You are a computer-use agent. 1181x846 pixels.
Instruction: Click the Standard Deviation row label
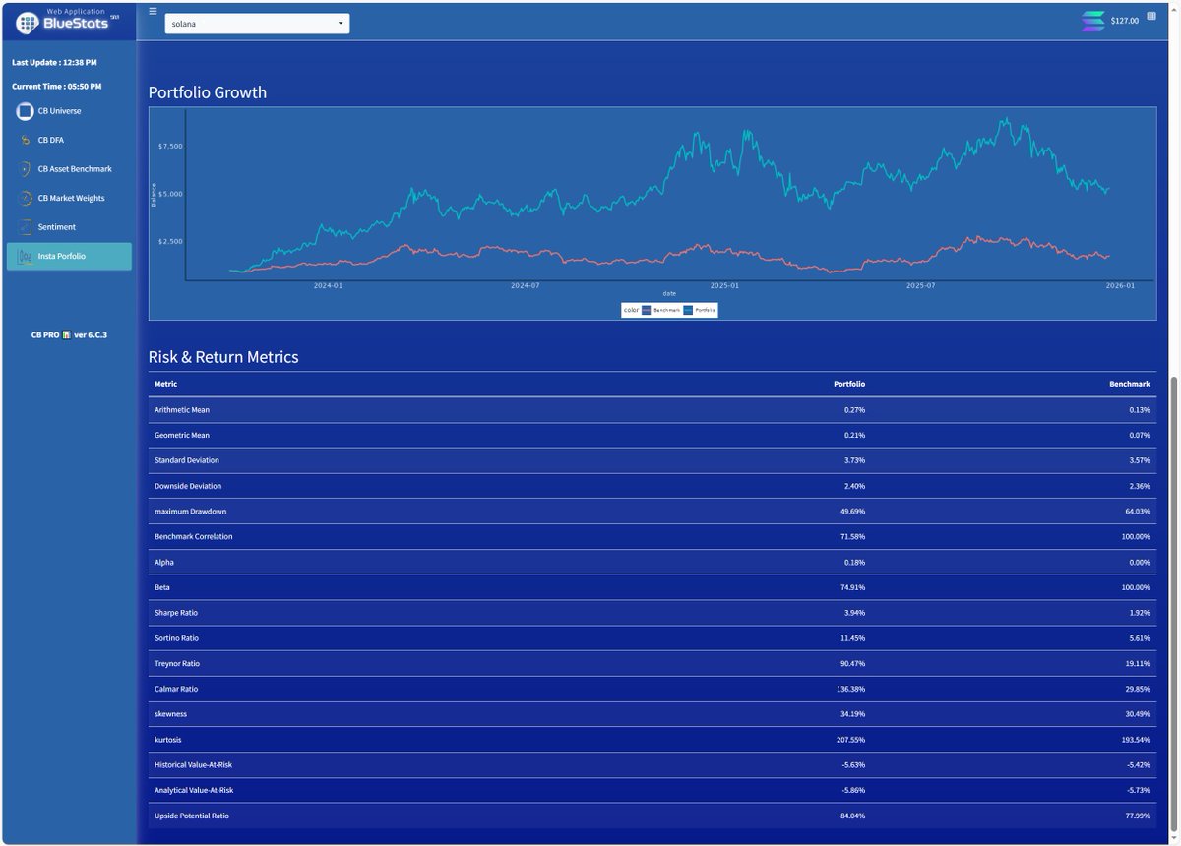point(187,460)
